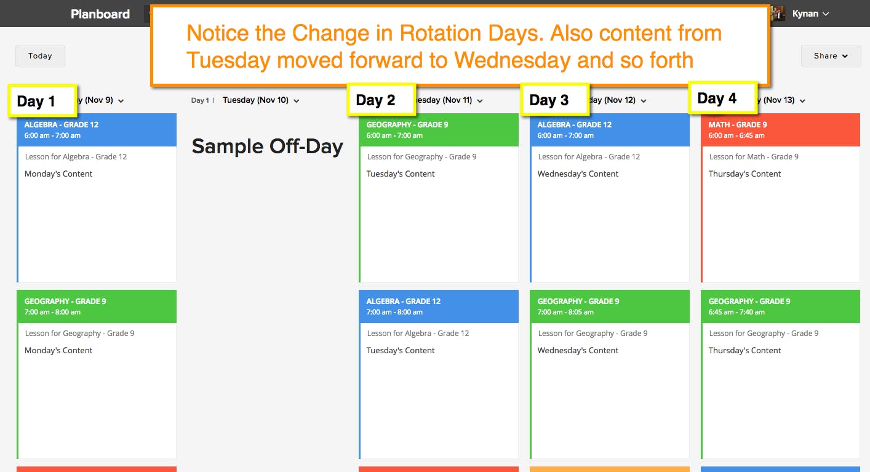Select Monday's Algebra - Grade 12 blue header

click(x=97, y=130)
